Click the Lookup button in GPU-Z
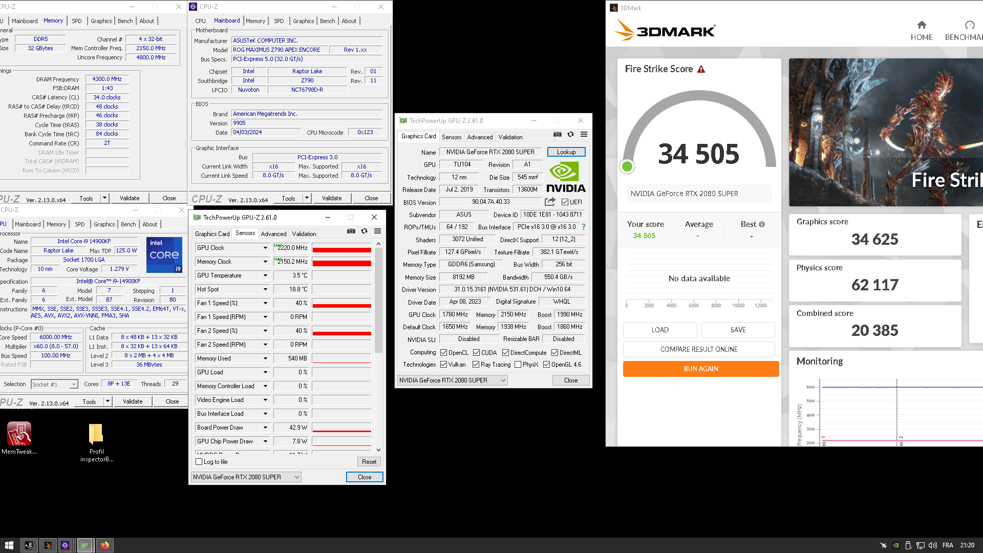Image resolution: width=983 pixels, height=553 pixels. (566, 152)
